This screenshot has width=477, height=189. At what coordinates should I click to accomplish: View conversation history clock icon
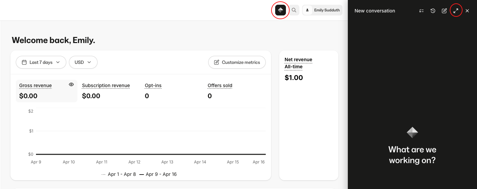coord(433,11)
